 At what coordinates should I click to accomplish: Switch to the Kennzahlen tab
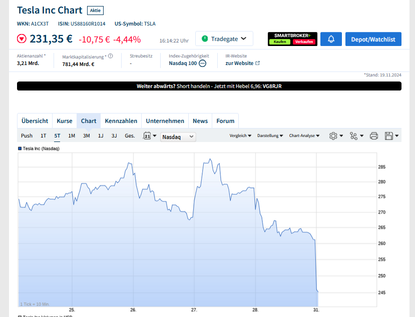121,121
